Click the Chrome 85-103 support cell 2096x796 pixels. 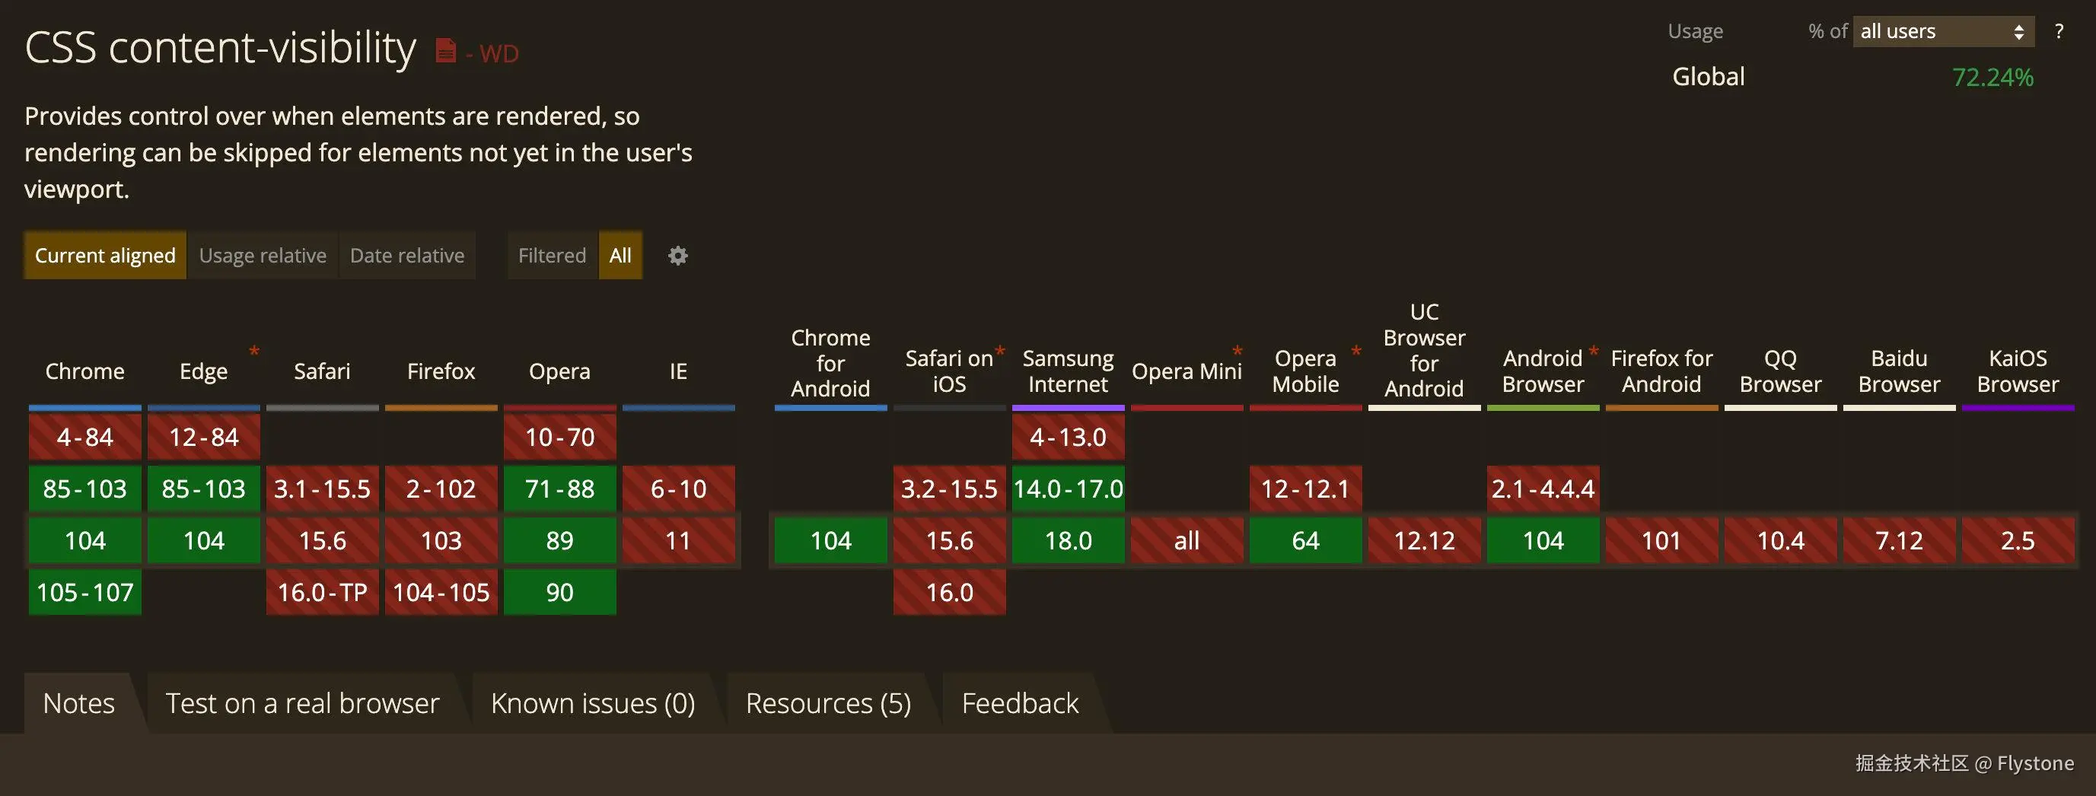click(84, 489)
